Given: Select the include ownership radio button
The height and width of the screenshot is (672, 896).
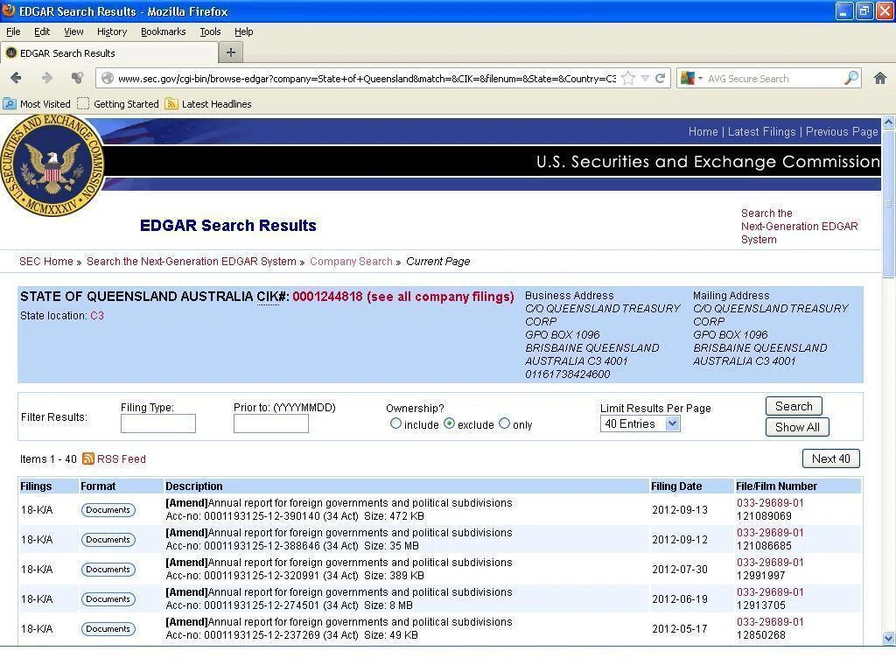Looking at the screenshot, I should click(395, 423).
